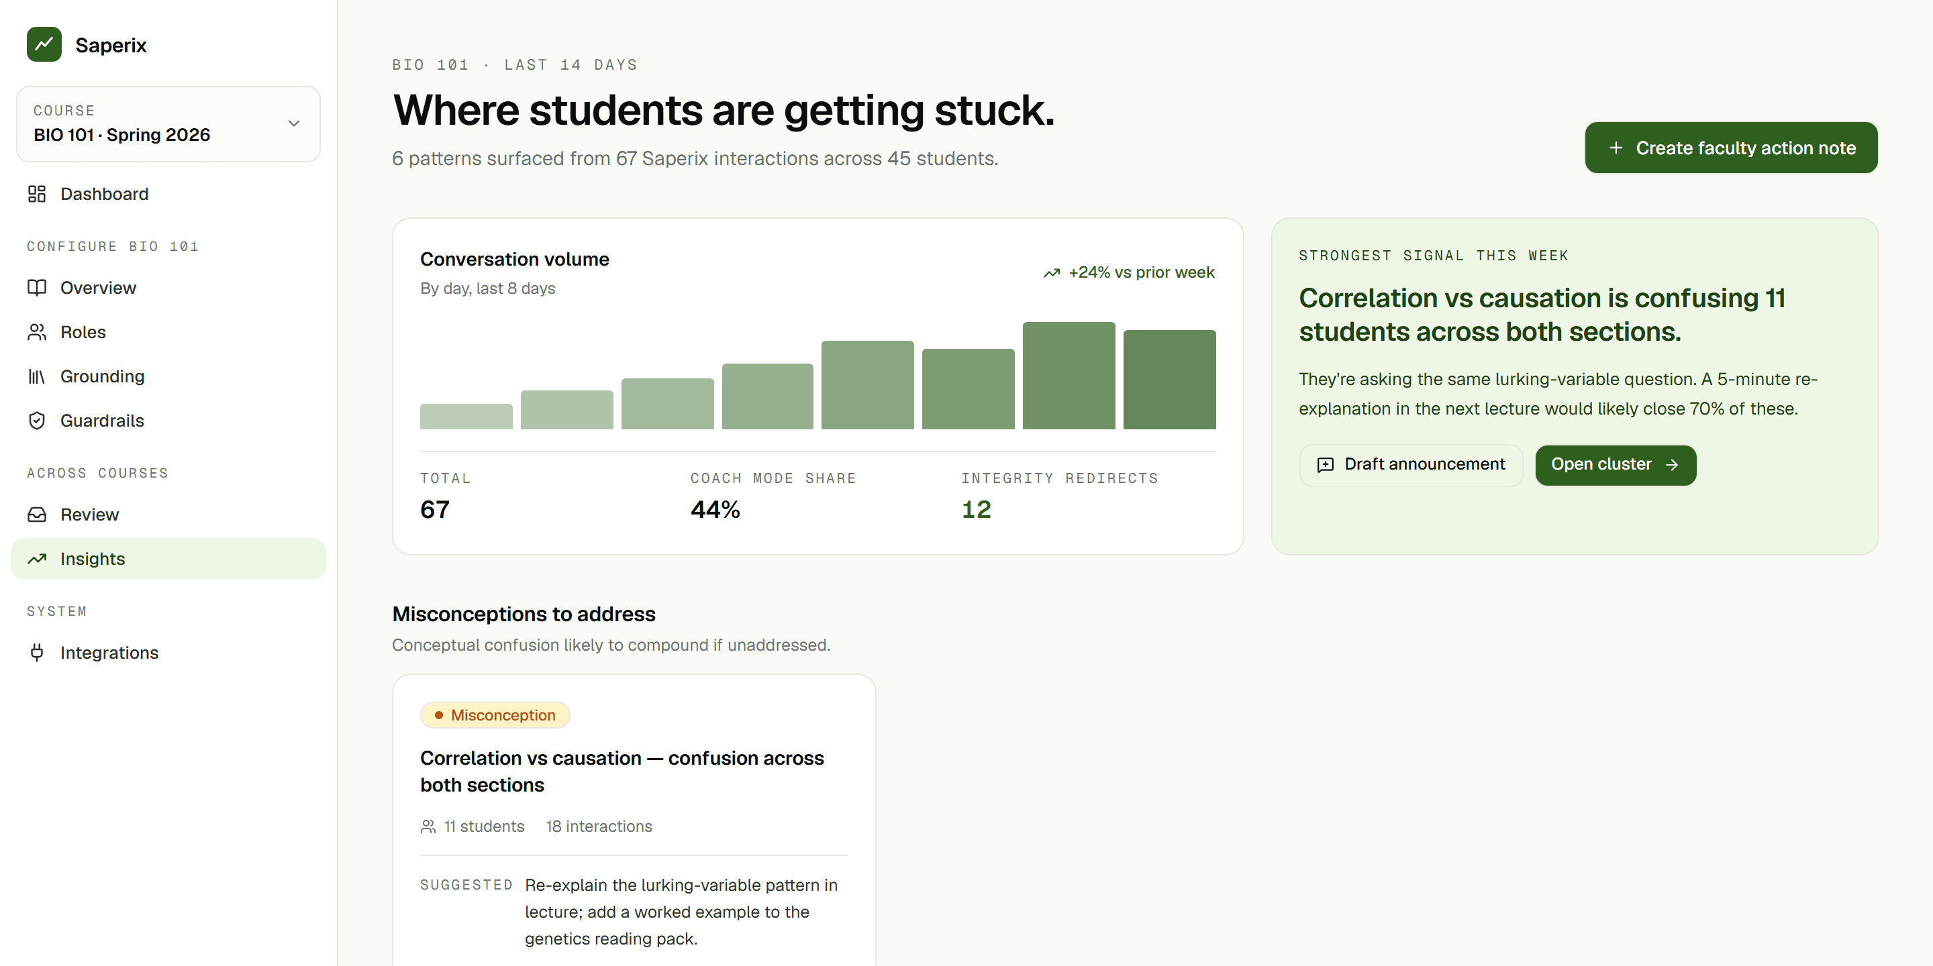Click the Roles people icon
Viewport: 1933px width, 966px height.
[37, 332]
